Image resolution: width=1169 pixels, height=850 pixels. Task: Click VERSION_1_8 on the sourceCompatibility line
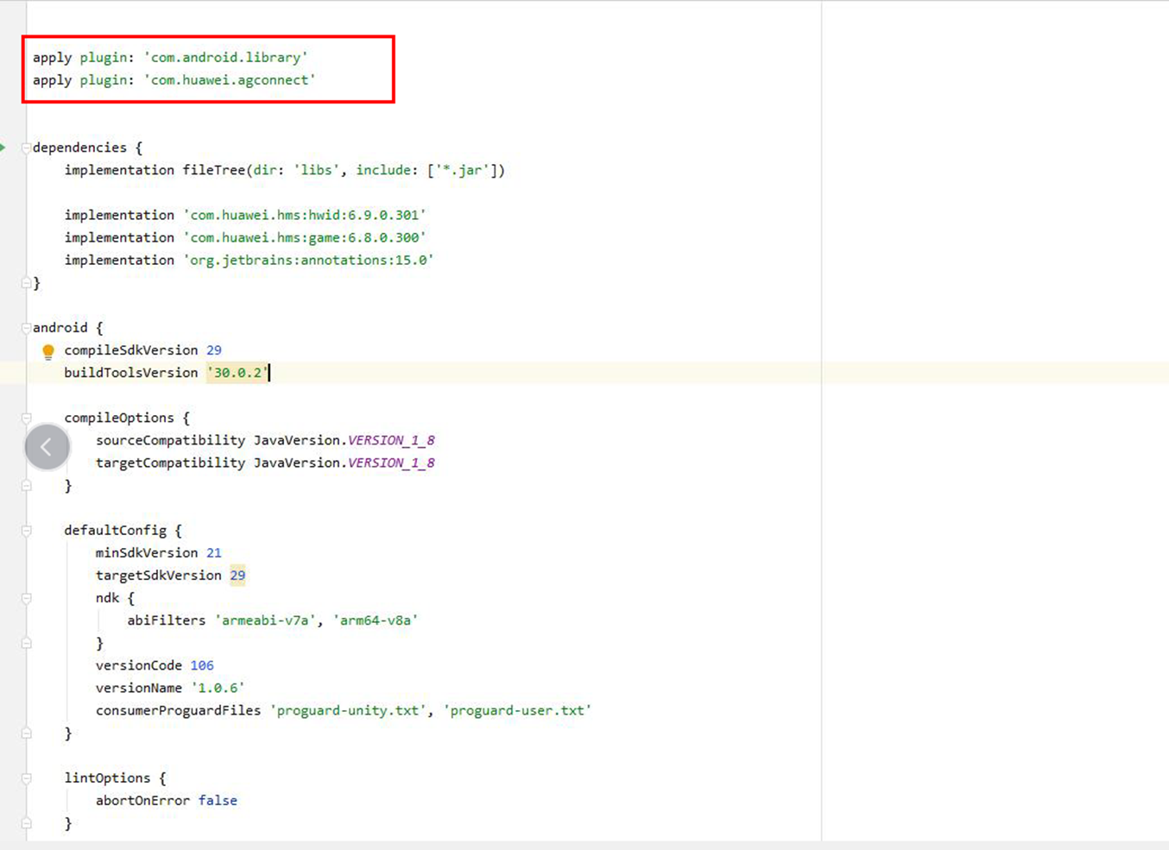(391, 440)
